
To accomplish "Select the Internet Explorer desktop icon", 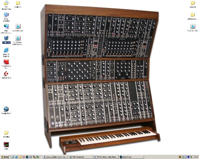I will [x=6, y=52].
